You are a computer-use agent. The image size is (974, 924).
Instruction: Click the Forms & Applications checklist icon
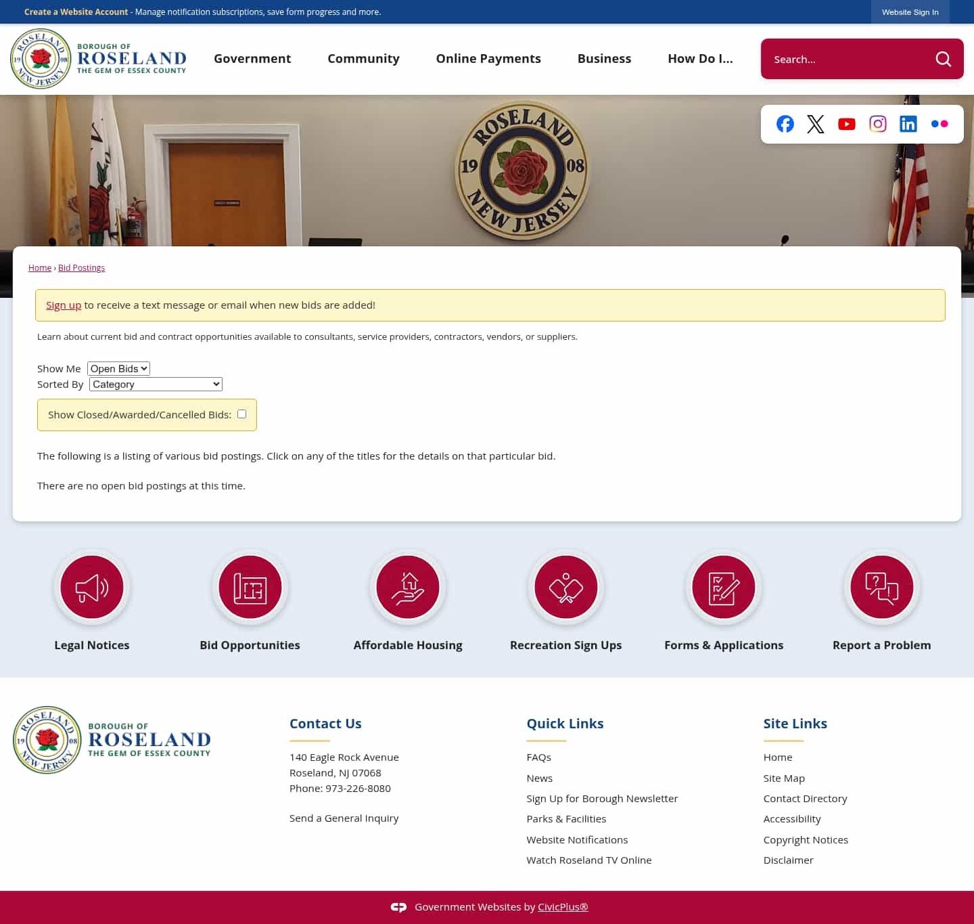pos(724,587)
